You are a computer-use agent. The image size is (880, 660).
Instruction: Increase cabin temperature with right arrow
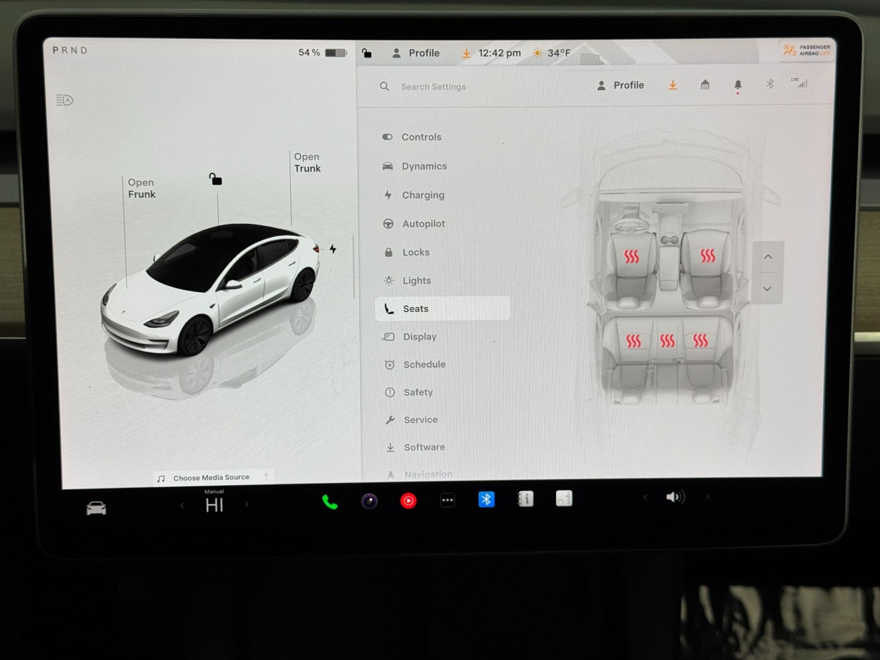point(247,504)
